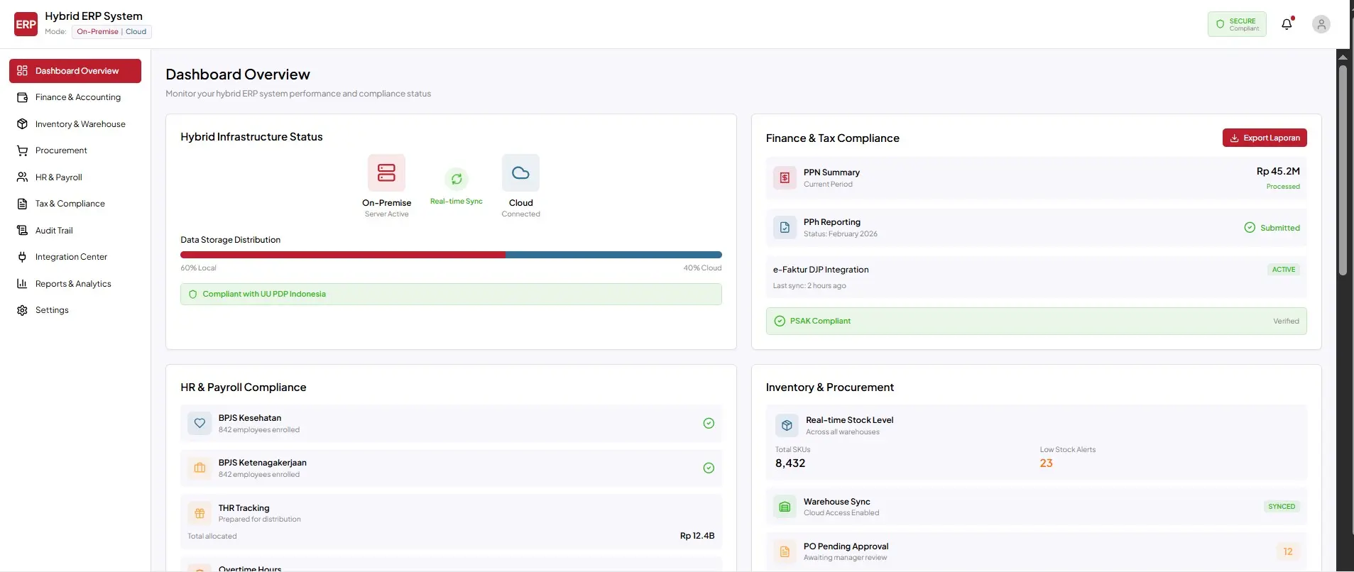Click the scrollbar up arrow
1354x572 pixels.
[x=1343, y=57]
